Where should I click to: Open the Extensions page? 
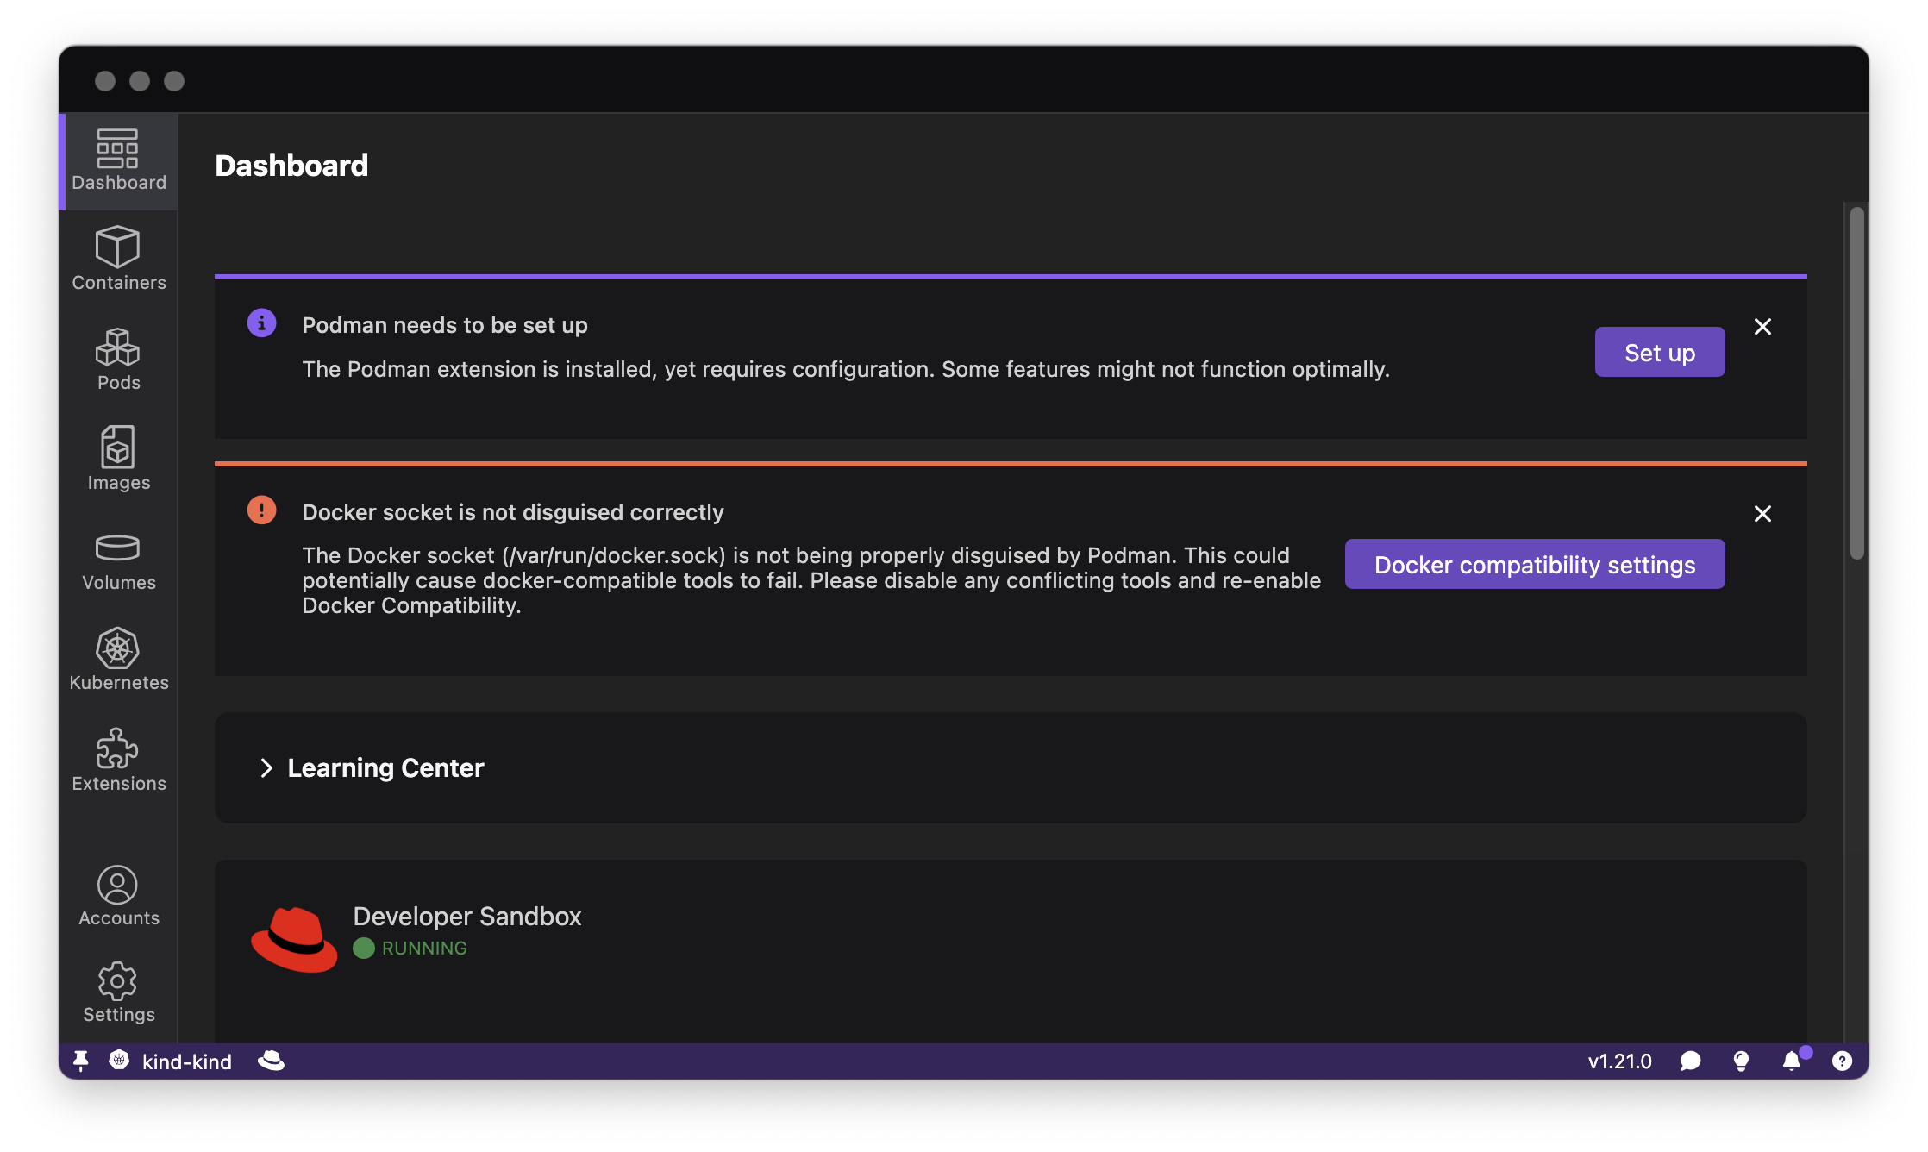pos(118,760)
